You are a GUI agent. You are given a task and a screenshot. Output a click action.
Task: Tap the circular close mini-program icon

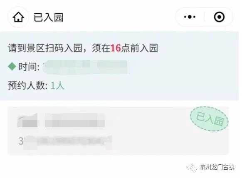pyautogui.click(x=219, y=17)
